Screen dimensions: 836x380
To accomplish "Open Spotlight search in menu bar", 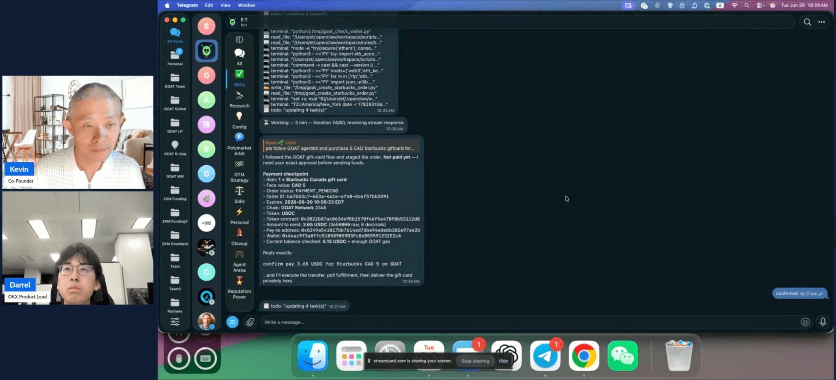I will (x=747, y=5).
